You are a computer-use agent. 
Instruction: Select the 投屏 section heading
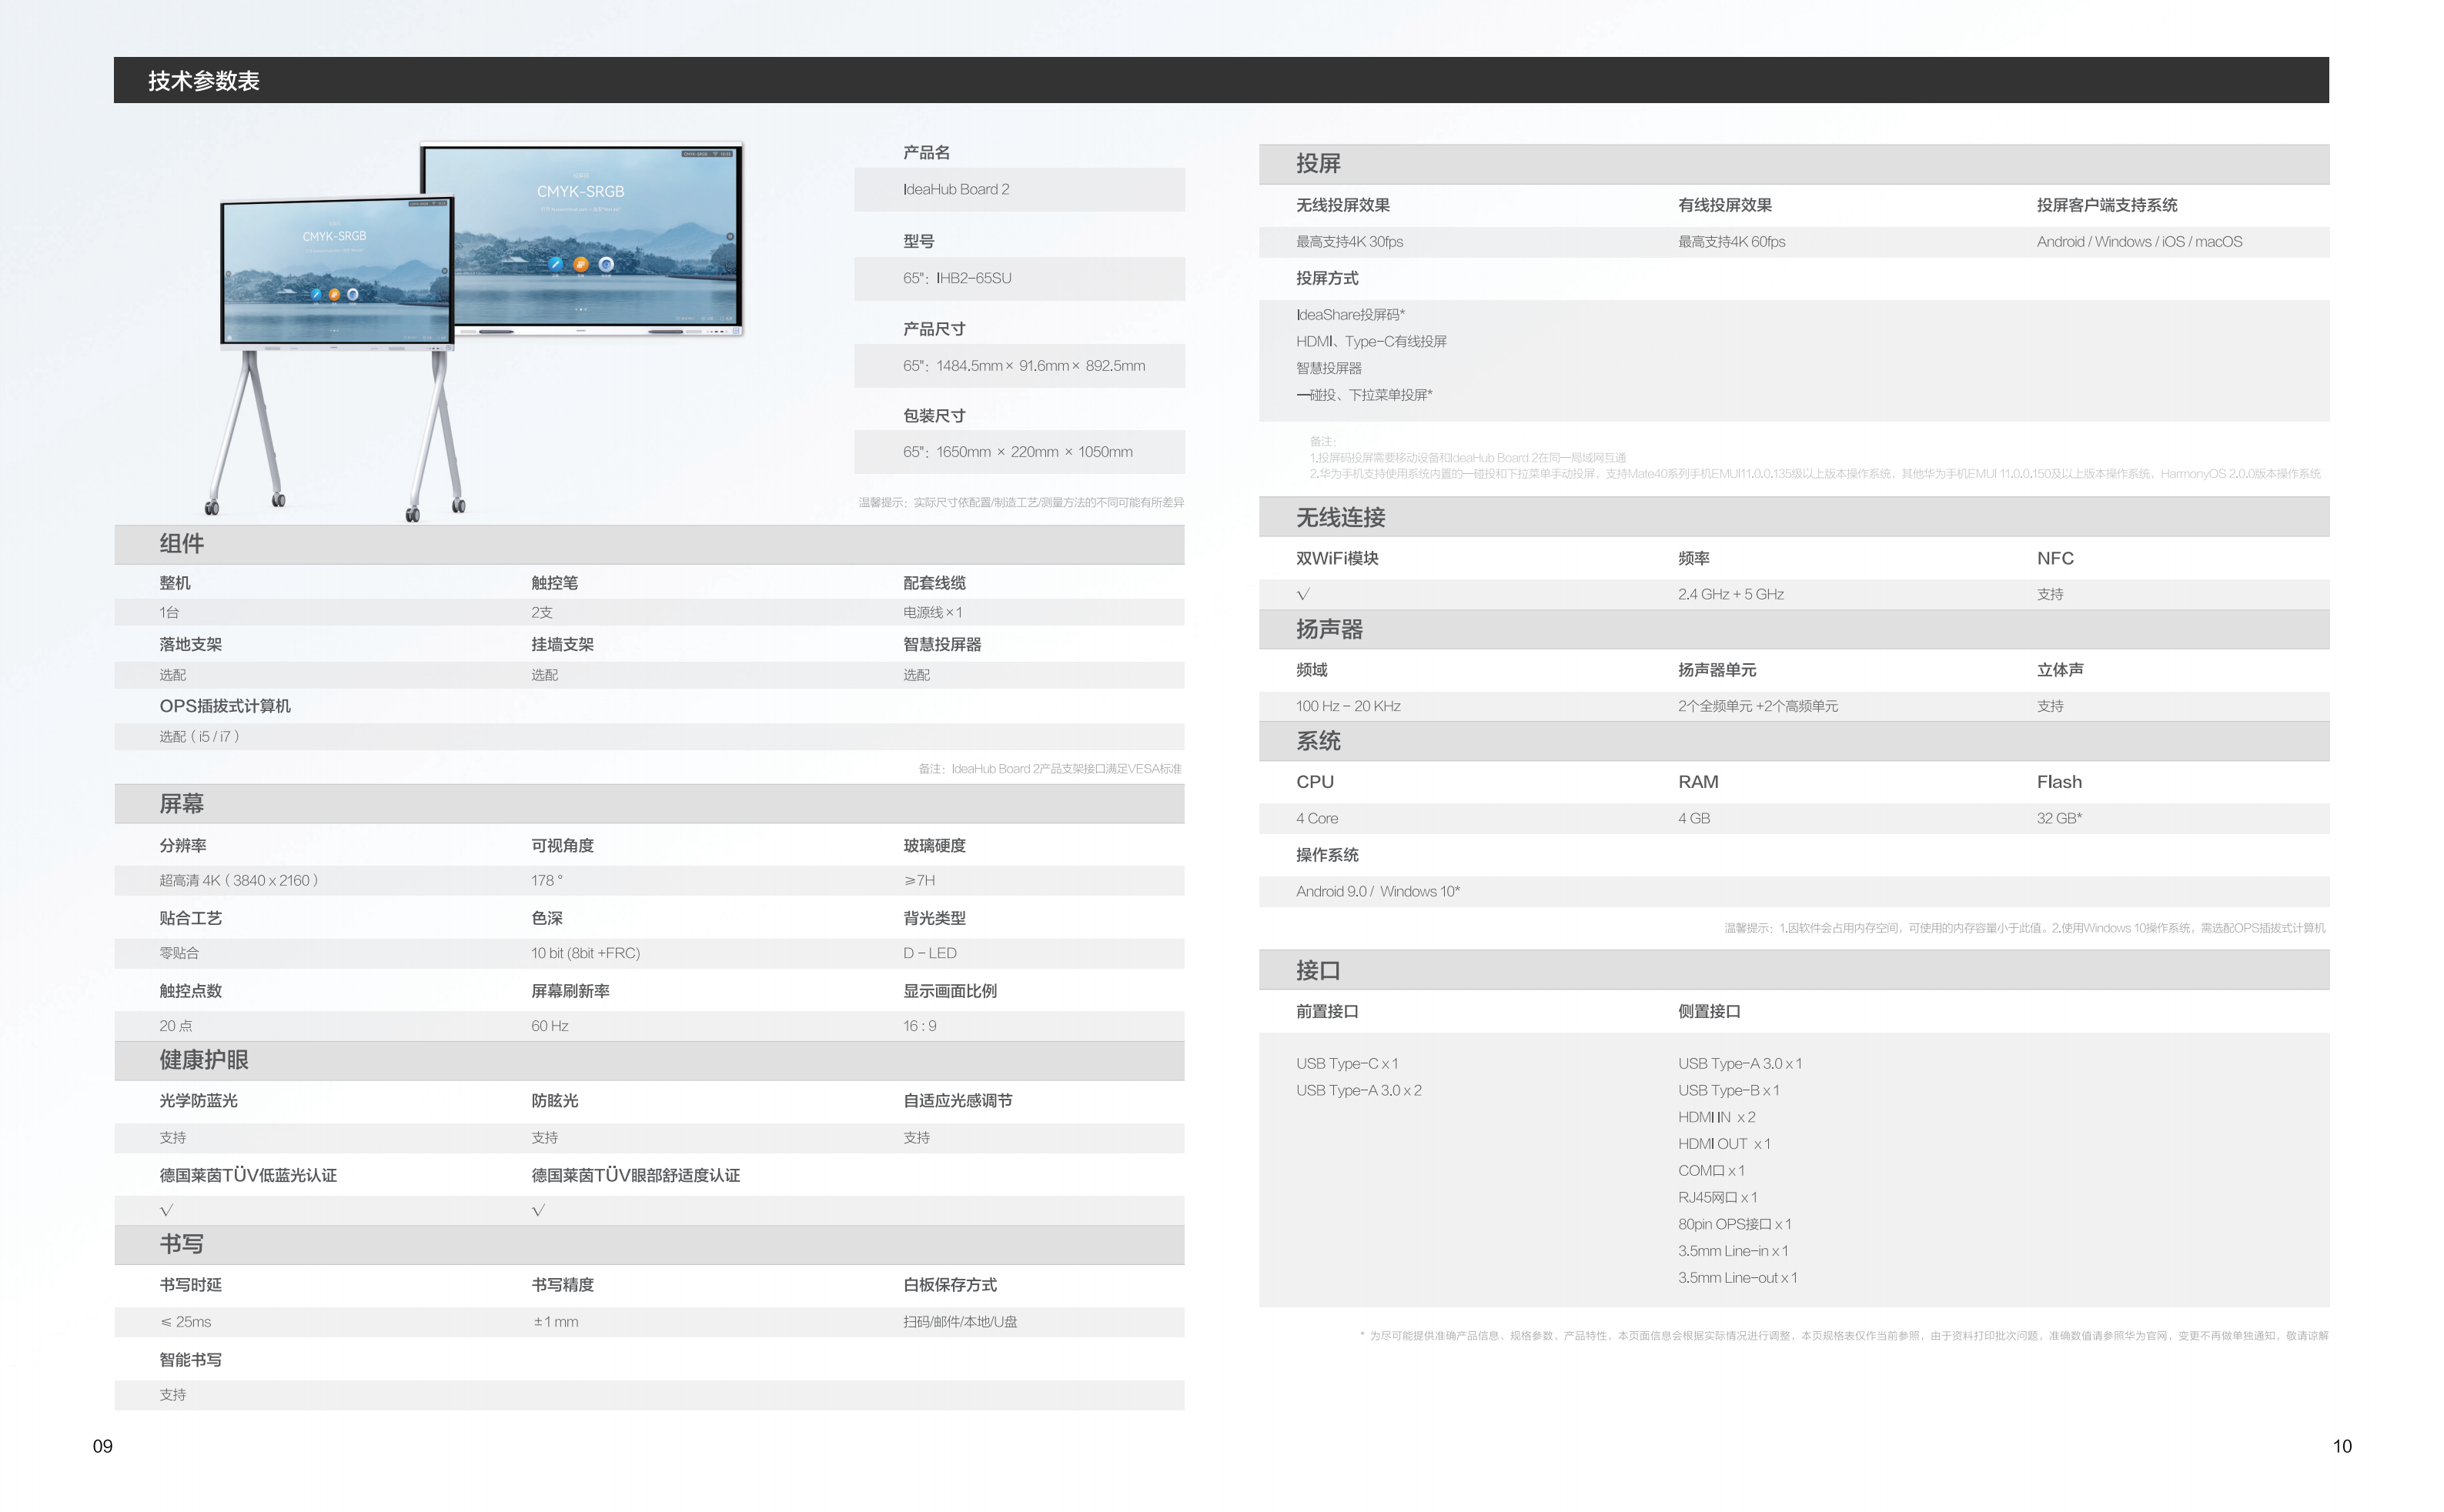point(1318,164)
